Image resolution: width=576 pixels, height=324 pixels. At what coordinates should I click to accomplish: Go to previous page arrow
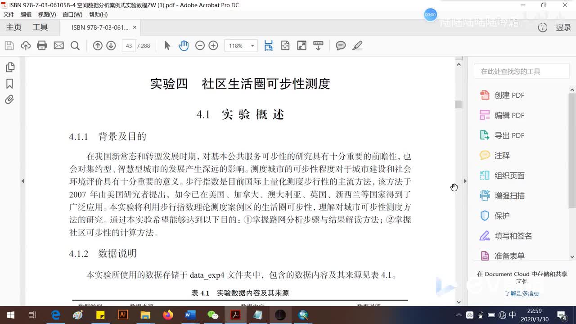[x=98, y=45]
